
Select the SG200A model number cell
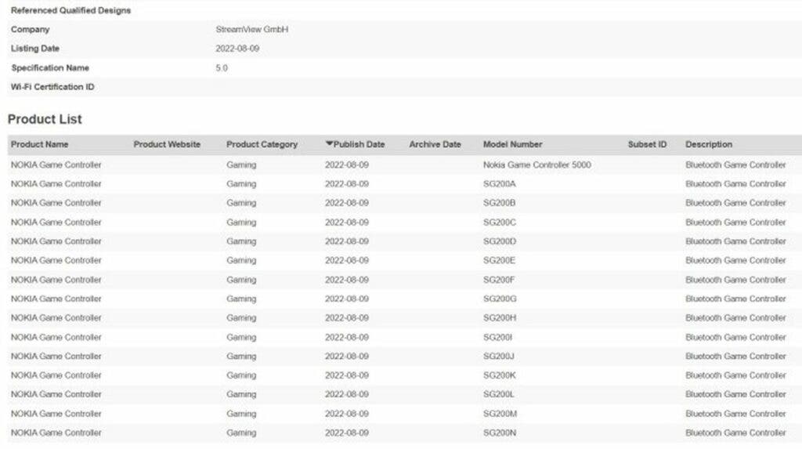(499, 184)
